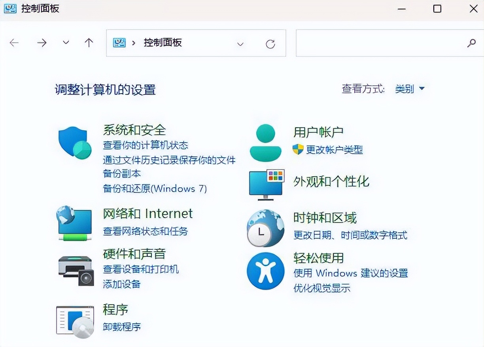Click 控制面板 in the breadcrumb path
This screenshot has width=484, height=347.
[x=163, y=43]
